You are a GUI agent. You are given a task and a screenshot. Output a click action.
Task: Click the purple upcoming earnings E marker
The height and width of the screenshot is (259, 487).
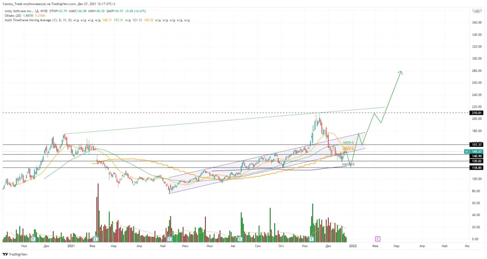[377, 239]
